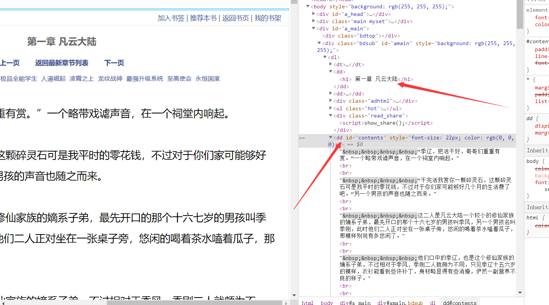Viewport: 549px width, 305px height.
Task: Click the #contents selector in Styles pane
Action: pos(538,42)
